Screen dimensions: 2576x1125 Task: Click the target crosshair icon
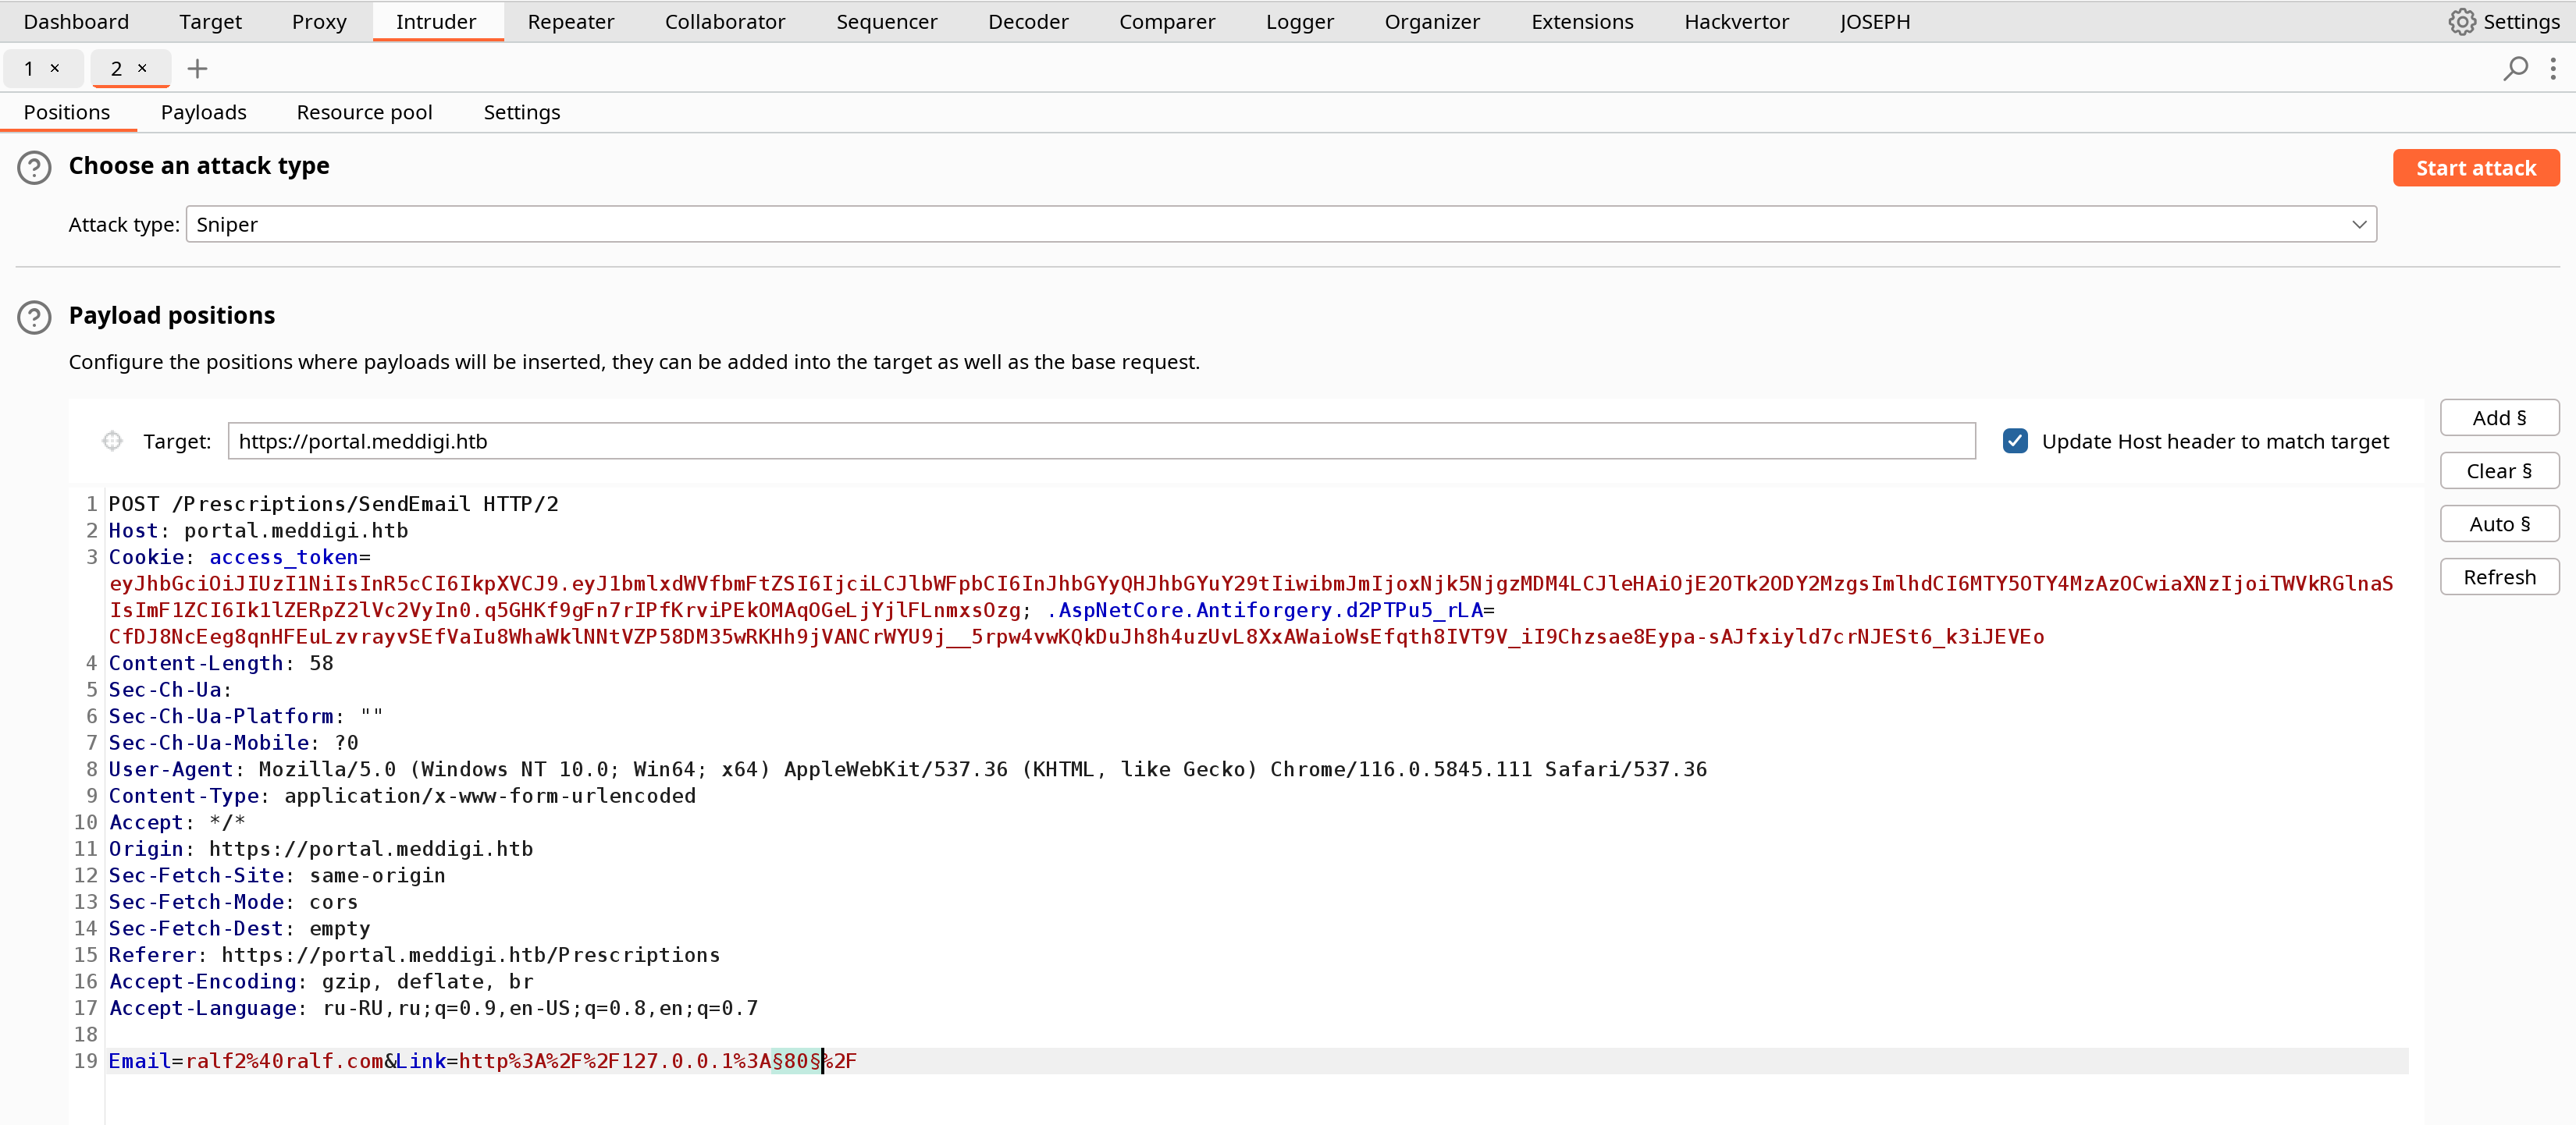coord(112,441)
